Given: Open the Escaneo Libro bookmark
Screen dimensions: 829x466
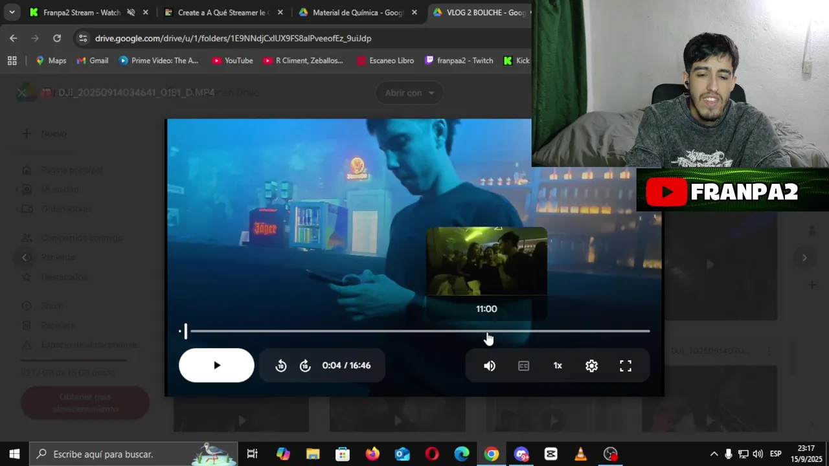Looking at the screenshot, I should click(385, 60).
